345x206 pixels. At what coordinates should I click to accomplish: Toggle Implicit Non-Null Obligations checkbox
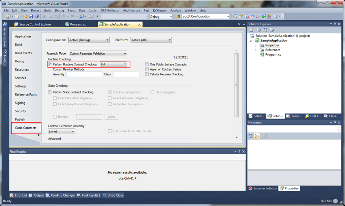tap(55, 98)
